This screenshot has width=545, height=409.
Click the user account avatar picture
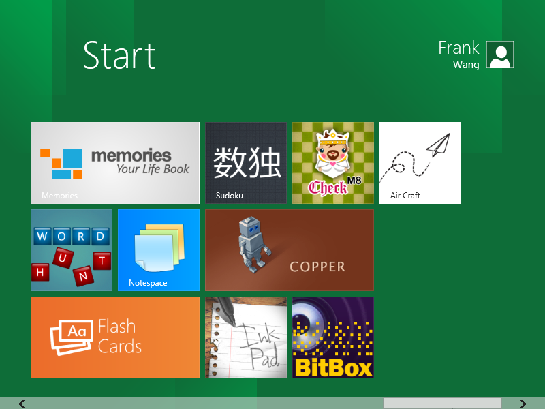[x=500, y=55]
